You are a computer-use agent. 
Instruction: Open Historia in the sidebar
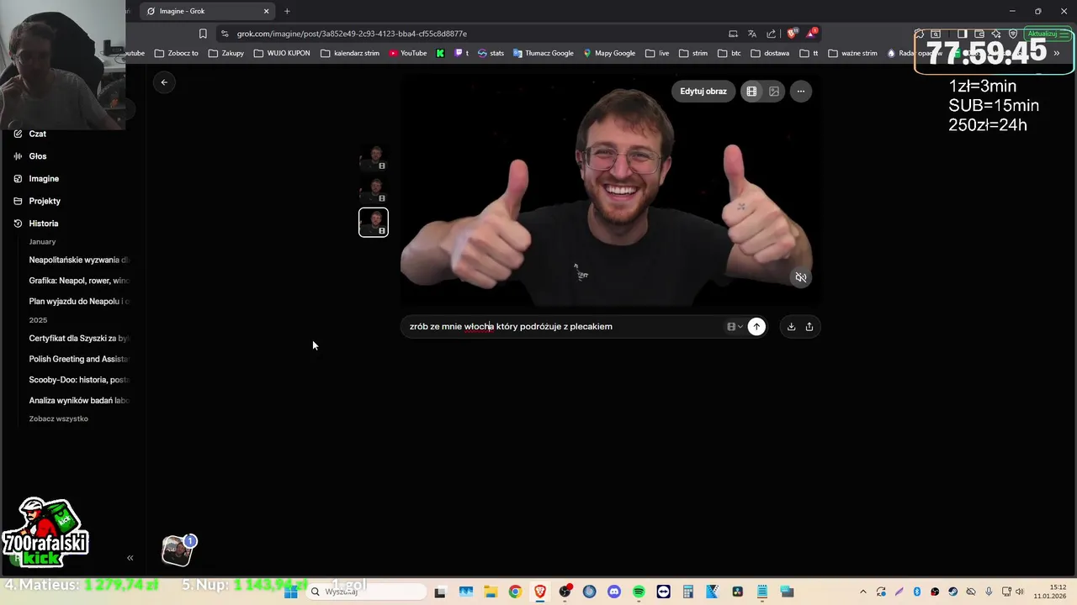(x=44, y=224)
